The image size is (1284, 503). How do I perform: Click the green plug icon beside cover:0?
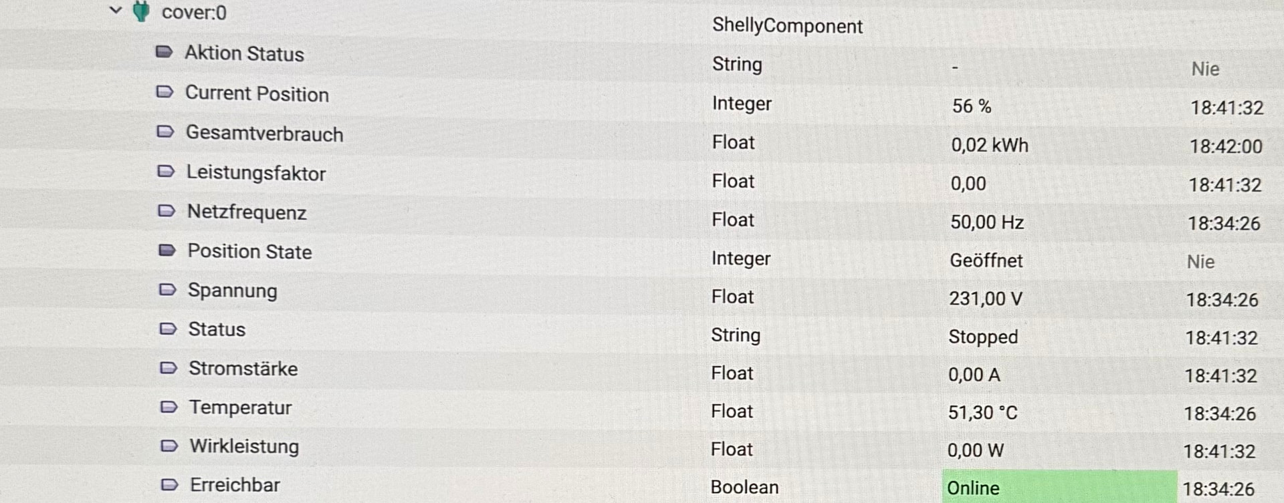tap(141, 11)
